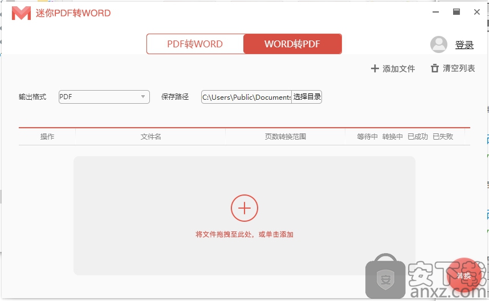Image resolution: width=489 pixels, height=301 pixels.
Task: Click the user avatar icon
Action: 438,44
